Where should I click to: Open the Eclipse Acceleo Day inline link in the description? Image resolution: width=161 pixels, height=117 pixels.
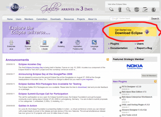click(x=34, y=67)
